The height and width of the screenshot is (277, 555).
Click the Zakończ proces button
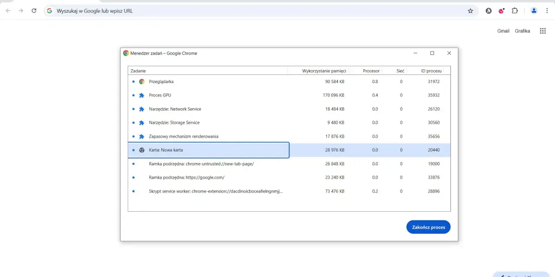coord(428,227)
